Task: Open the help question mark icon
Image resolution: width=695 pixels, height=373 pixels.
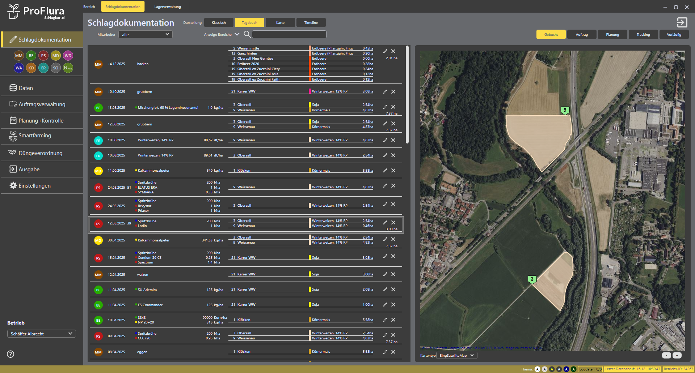Action: (10, 354)
